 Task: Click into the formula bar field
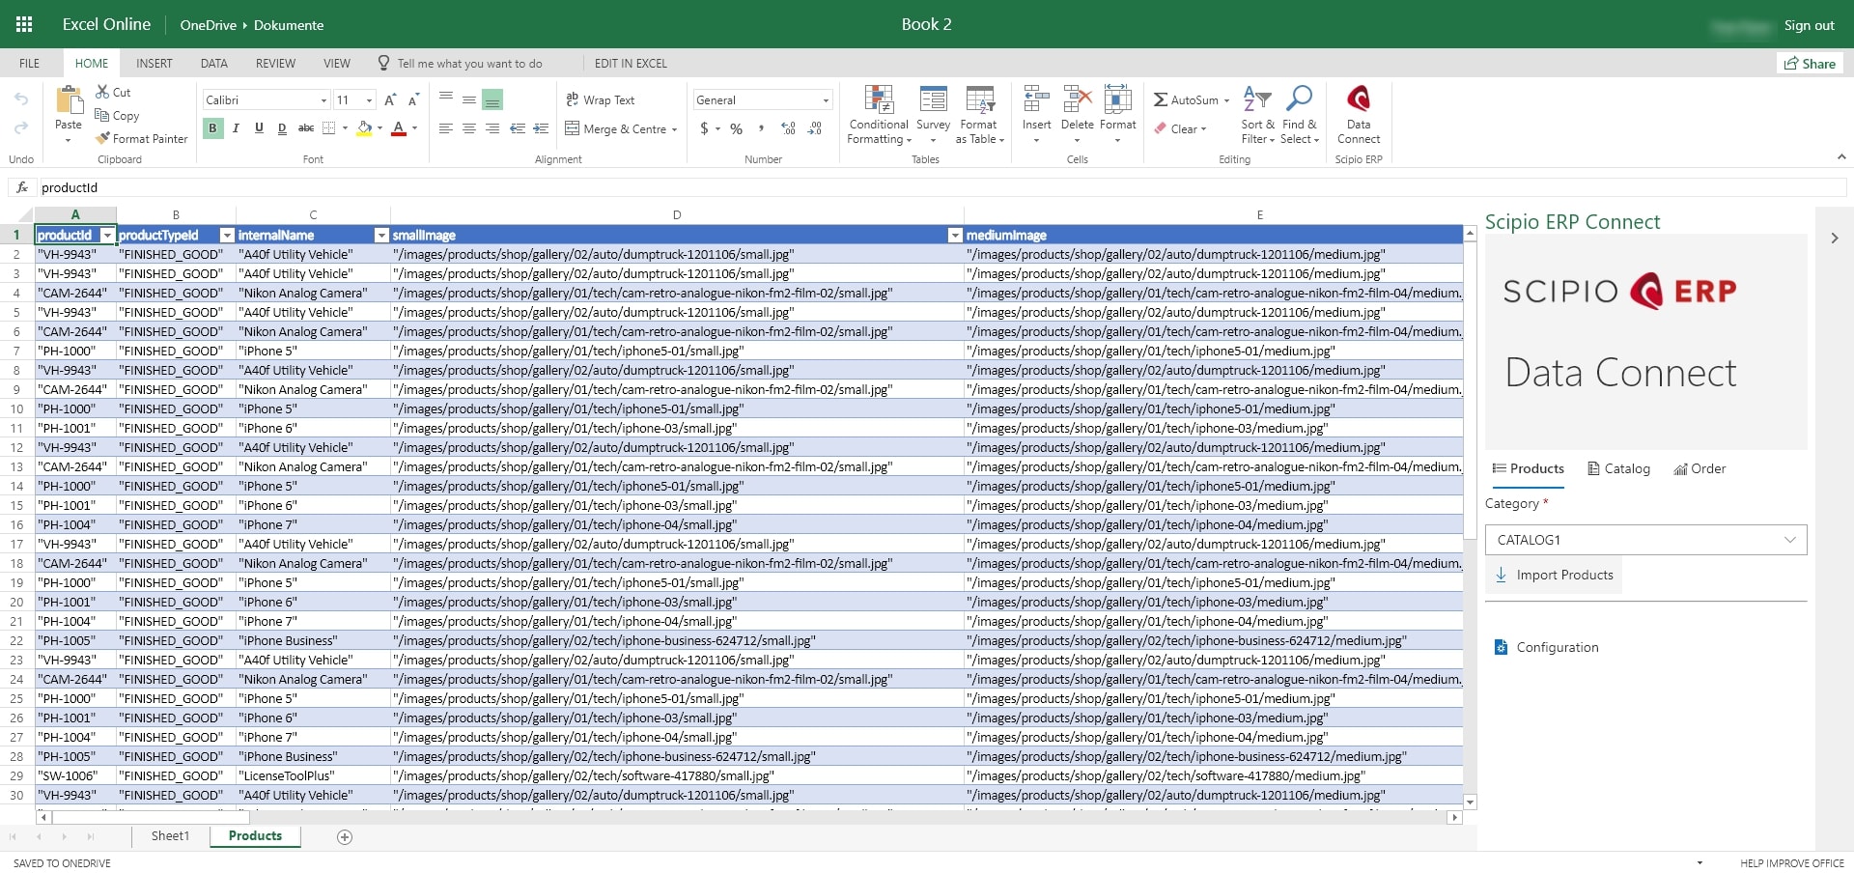(x=676, y=188)
